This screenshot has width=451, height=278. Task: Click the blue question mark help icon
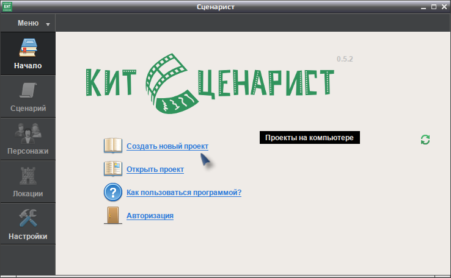click(x=112, y=192)
